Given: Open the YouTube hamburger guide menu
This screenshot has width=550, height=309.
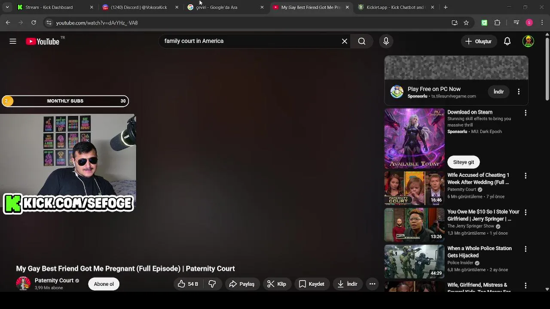Looking at the screenshot, I should [13, 41].
